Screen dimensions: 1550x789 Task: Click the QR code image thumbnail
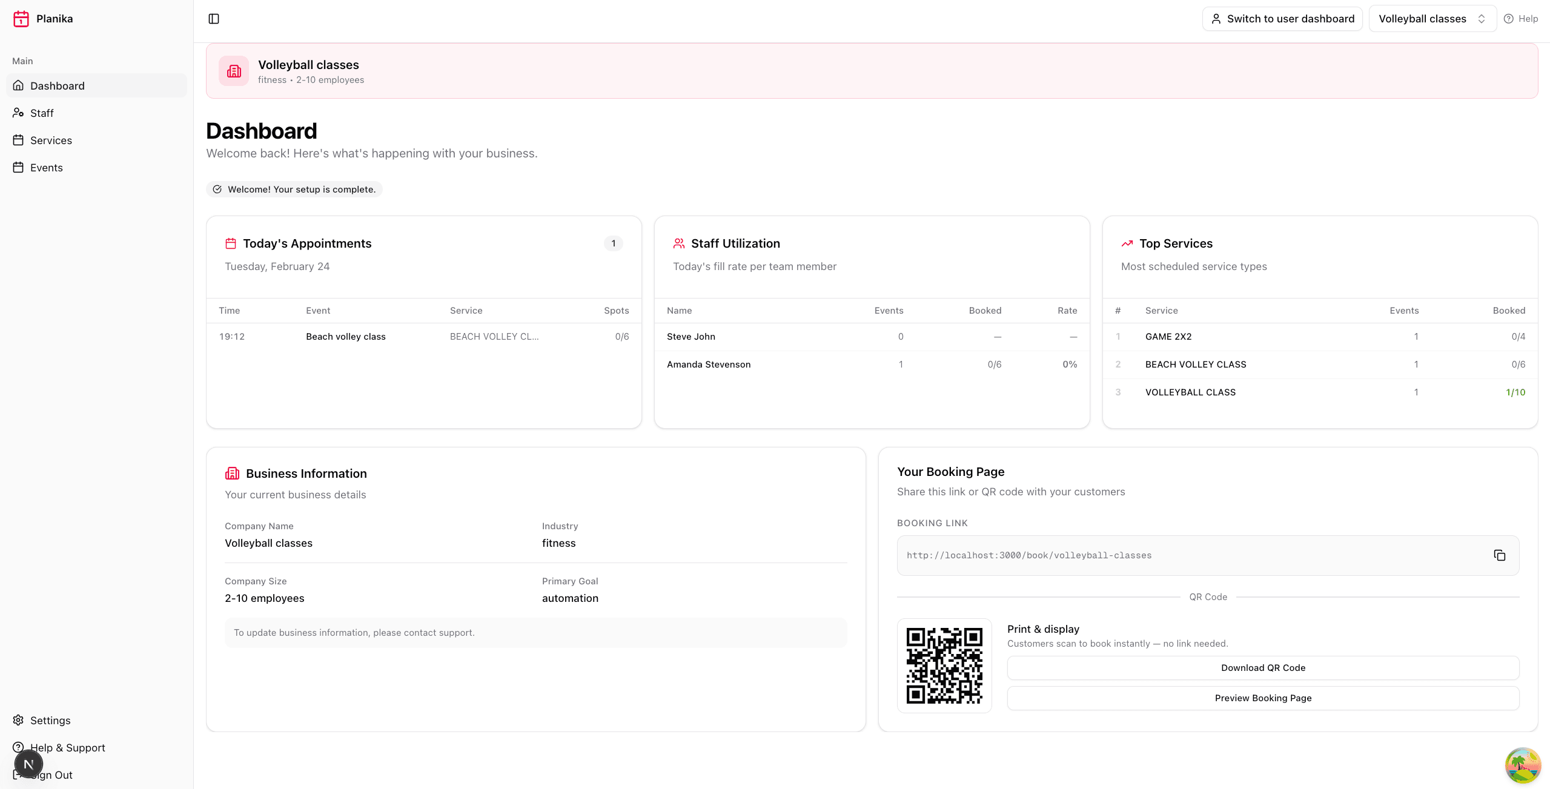click(944, 666)
